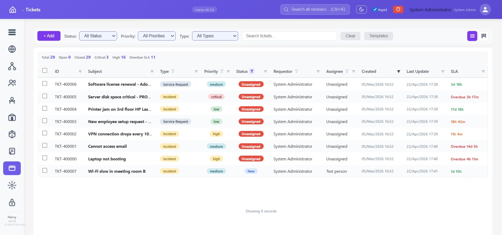Image resolution: width=502 pixels, height=235 pixels.
Task: Open the building sidebar icon
Action: click(12, 117)
